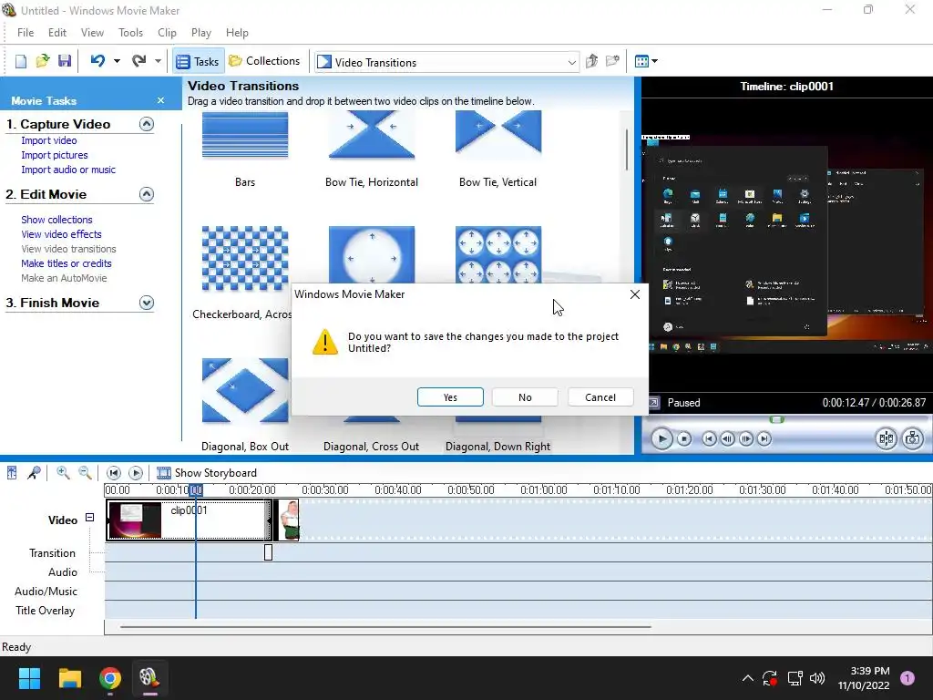Toggle the Tasks pane button
This screenshot has height=700, width=933.
pos(198,61)
